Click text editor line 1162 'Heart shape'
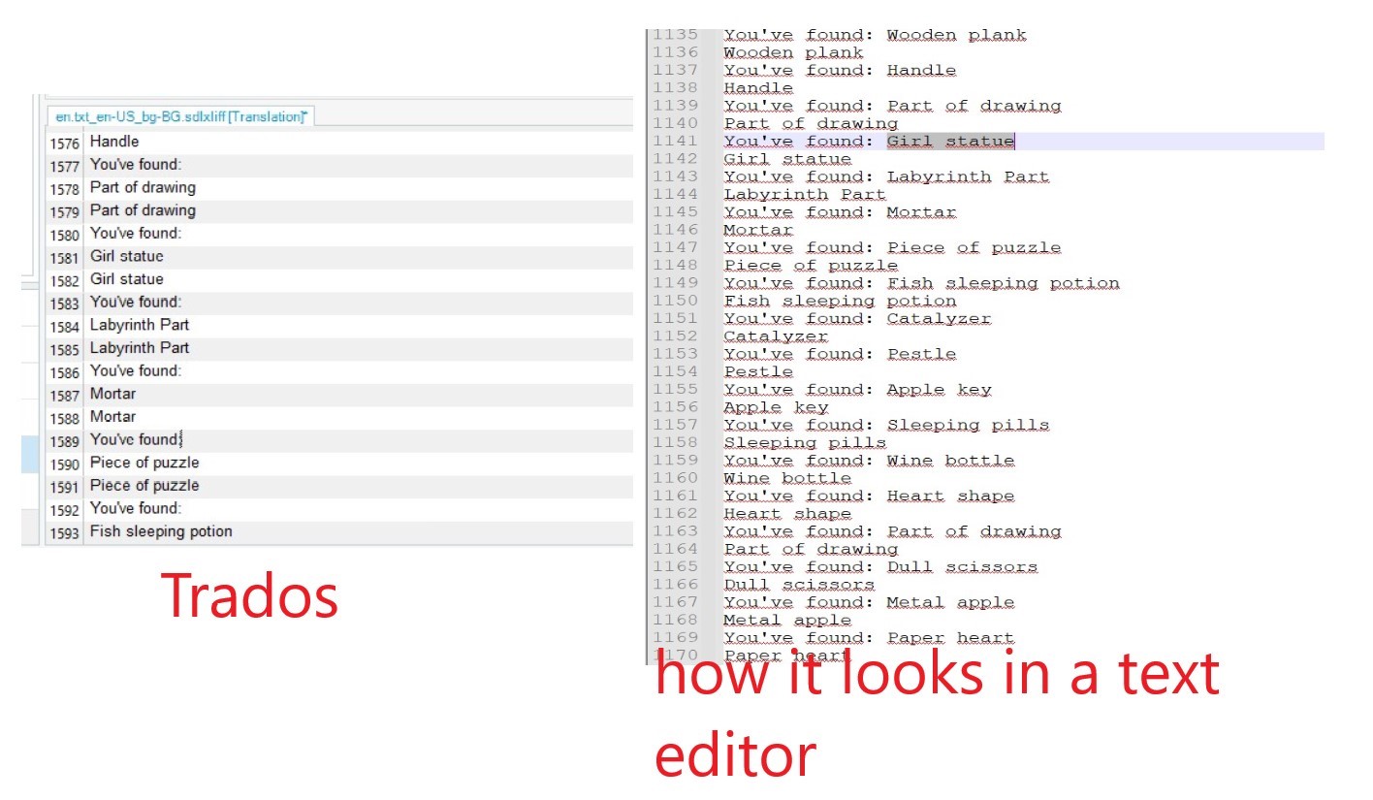Viewport: 1373px width, 800px height. pos(787,514)
